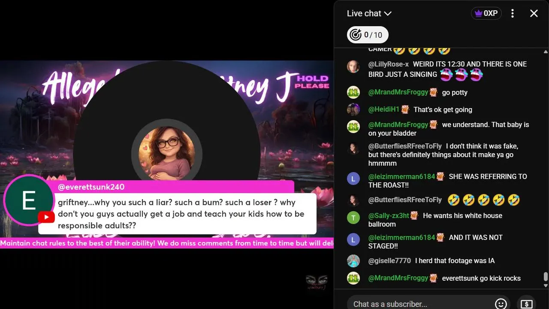Open the @MrandMrsFroggy username on the go potty message

coord(398,92)
